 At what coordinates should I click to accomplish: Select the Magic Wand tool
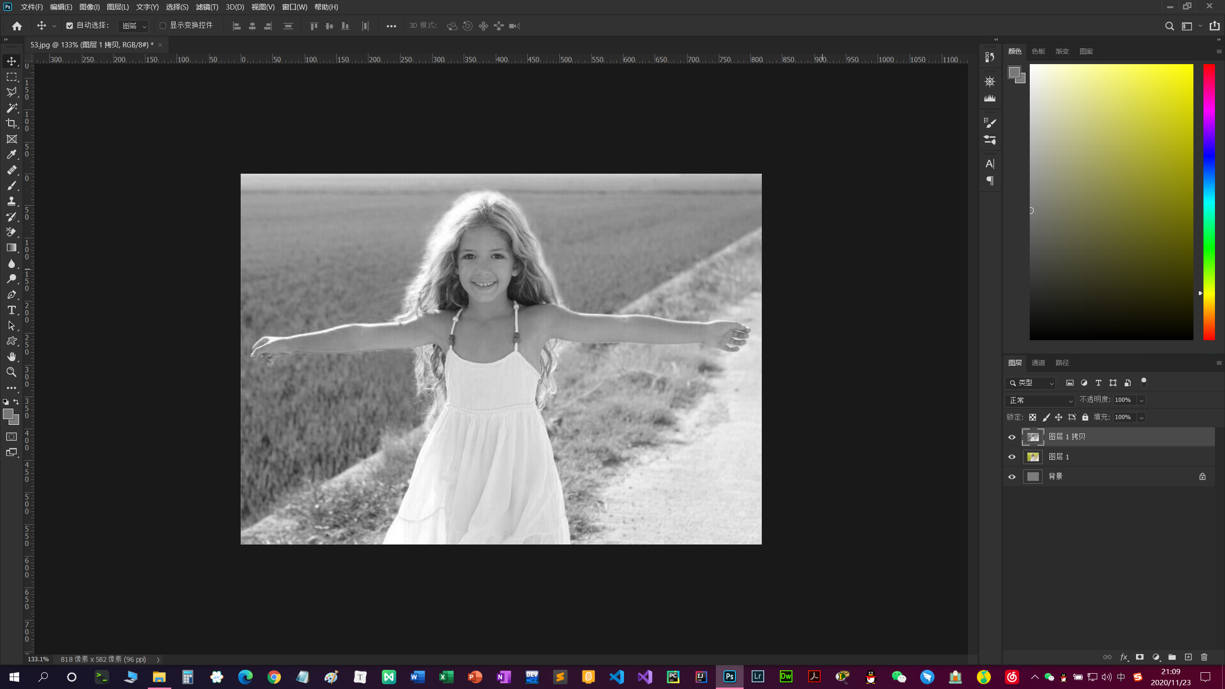11,108
